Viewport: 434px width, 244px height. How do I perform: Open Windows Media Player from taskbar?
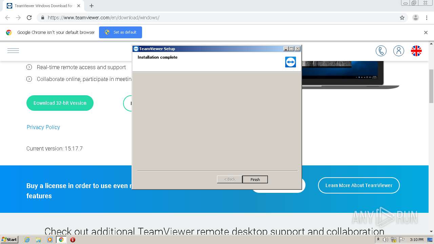click(50, 240)
